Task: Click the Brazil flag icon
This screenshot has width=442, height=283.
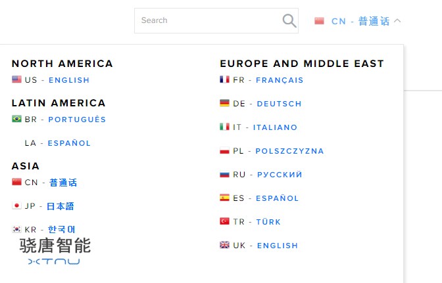Action: (x=16, y=119)
